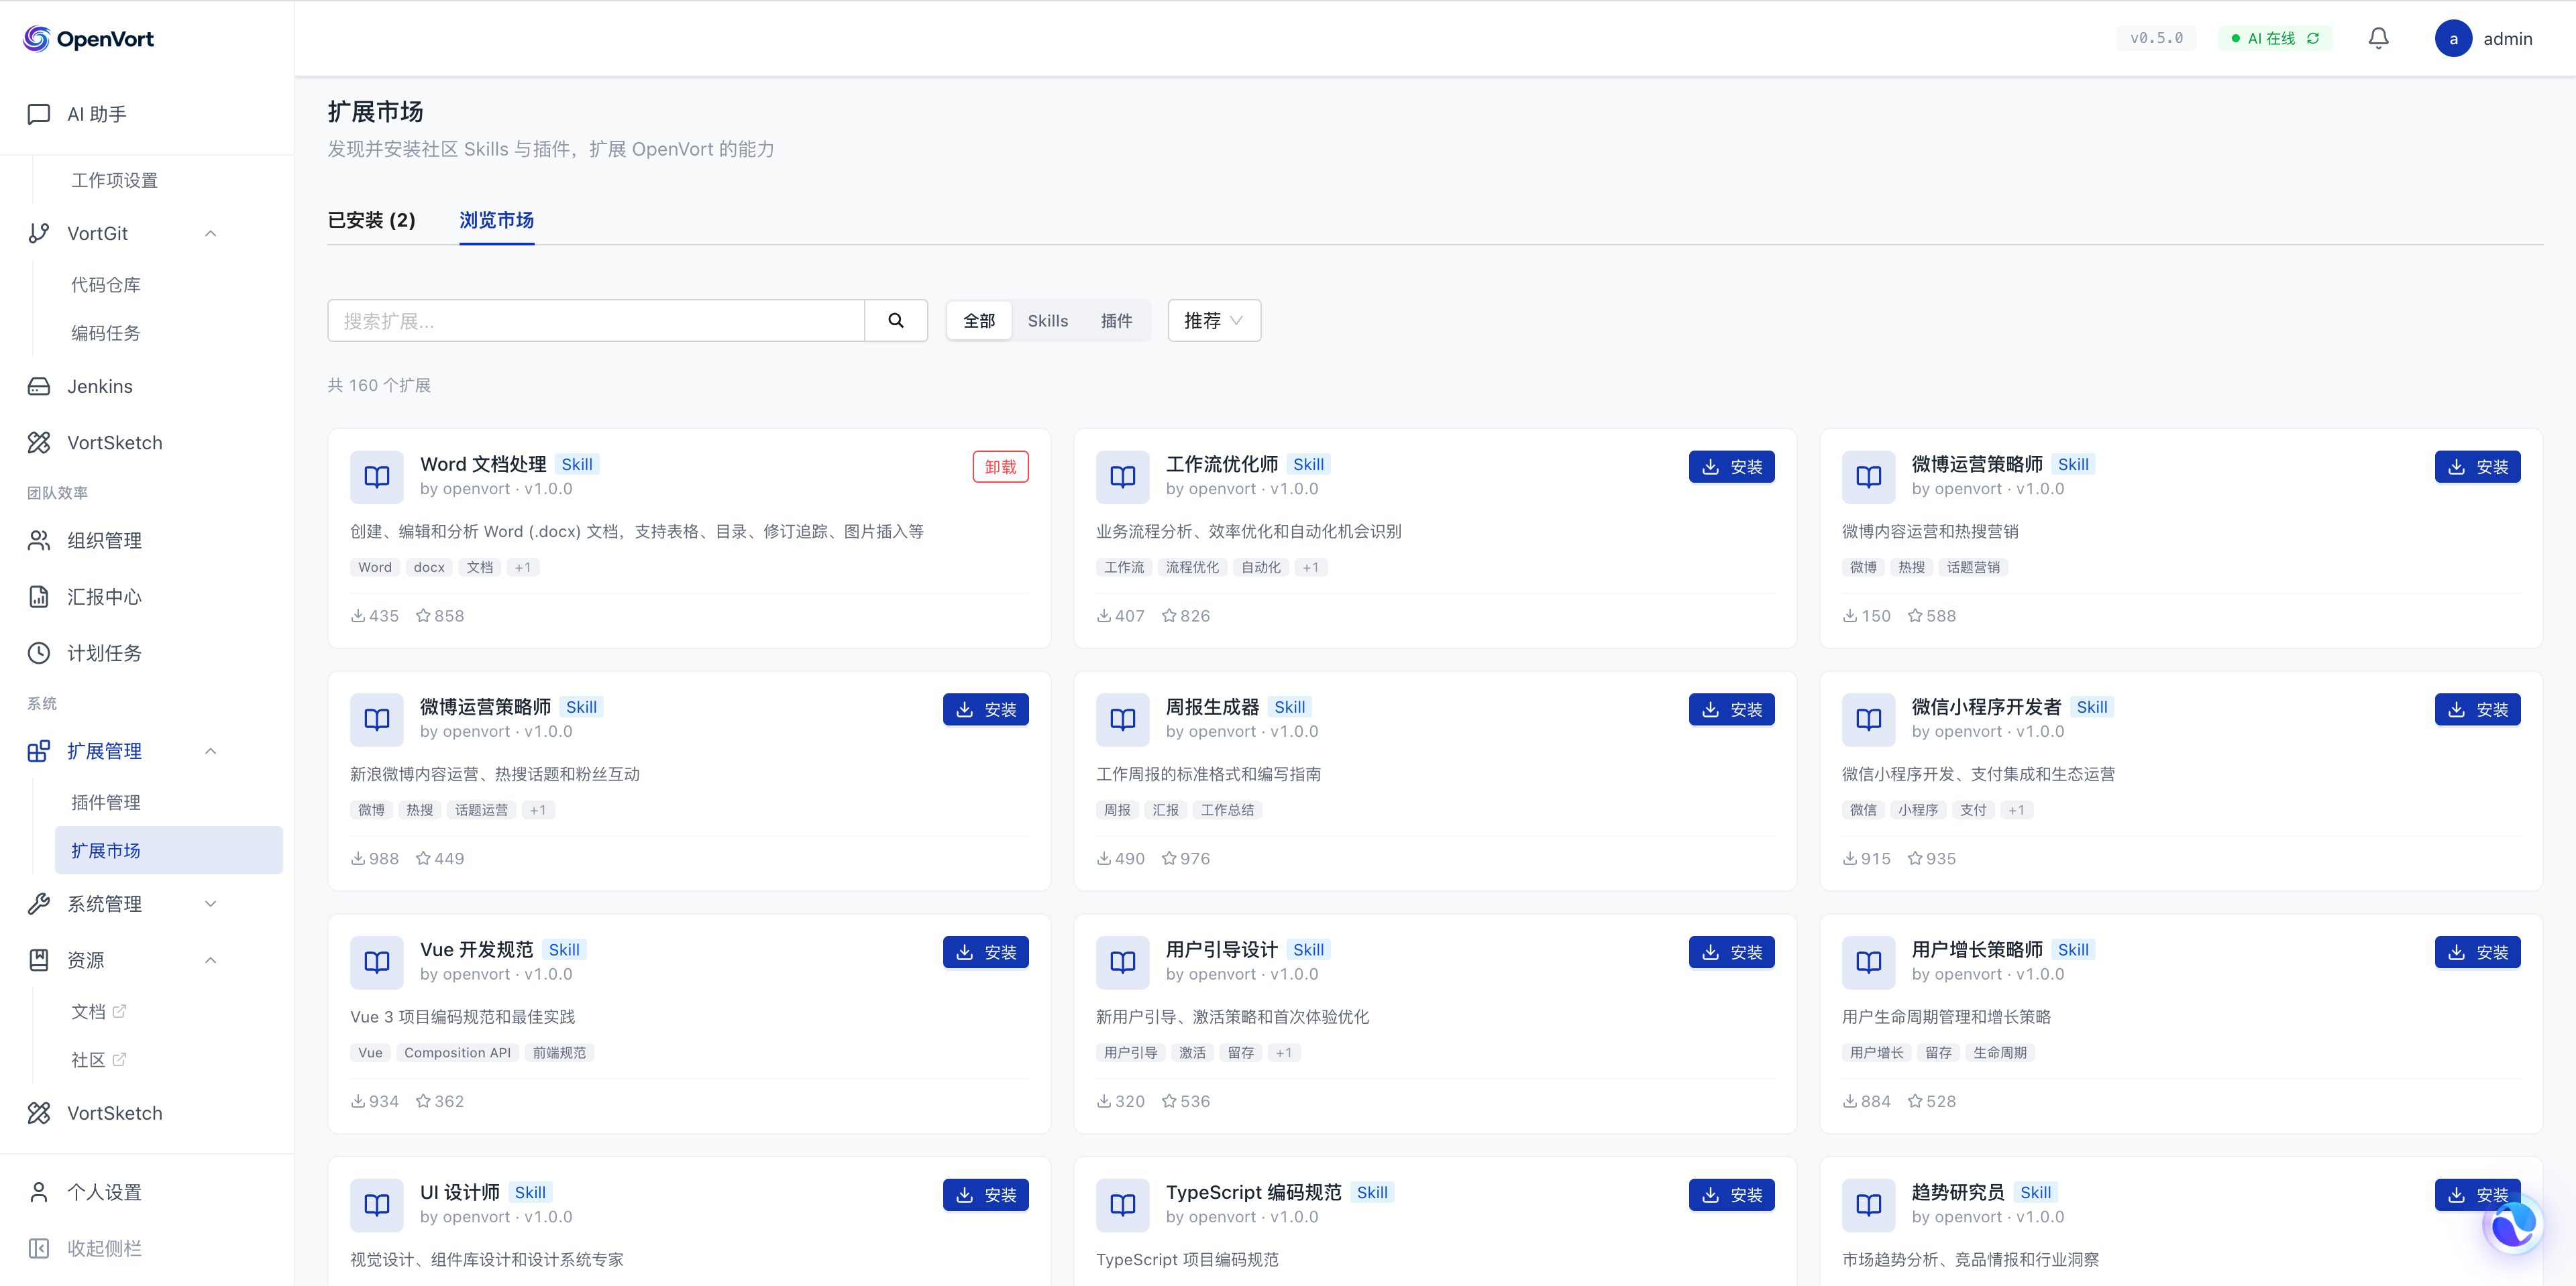Click the 搜索扩展 input field
This screenshot has height=1286, width=2576.
point(596,320)
